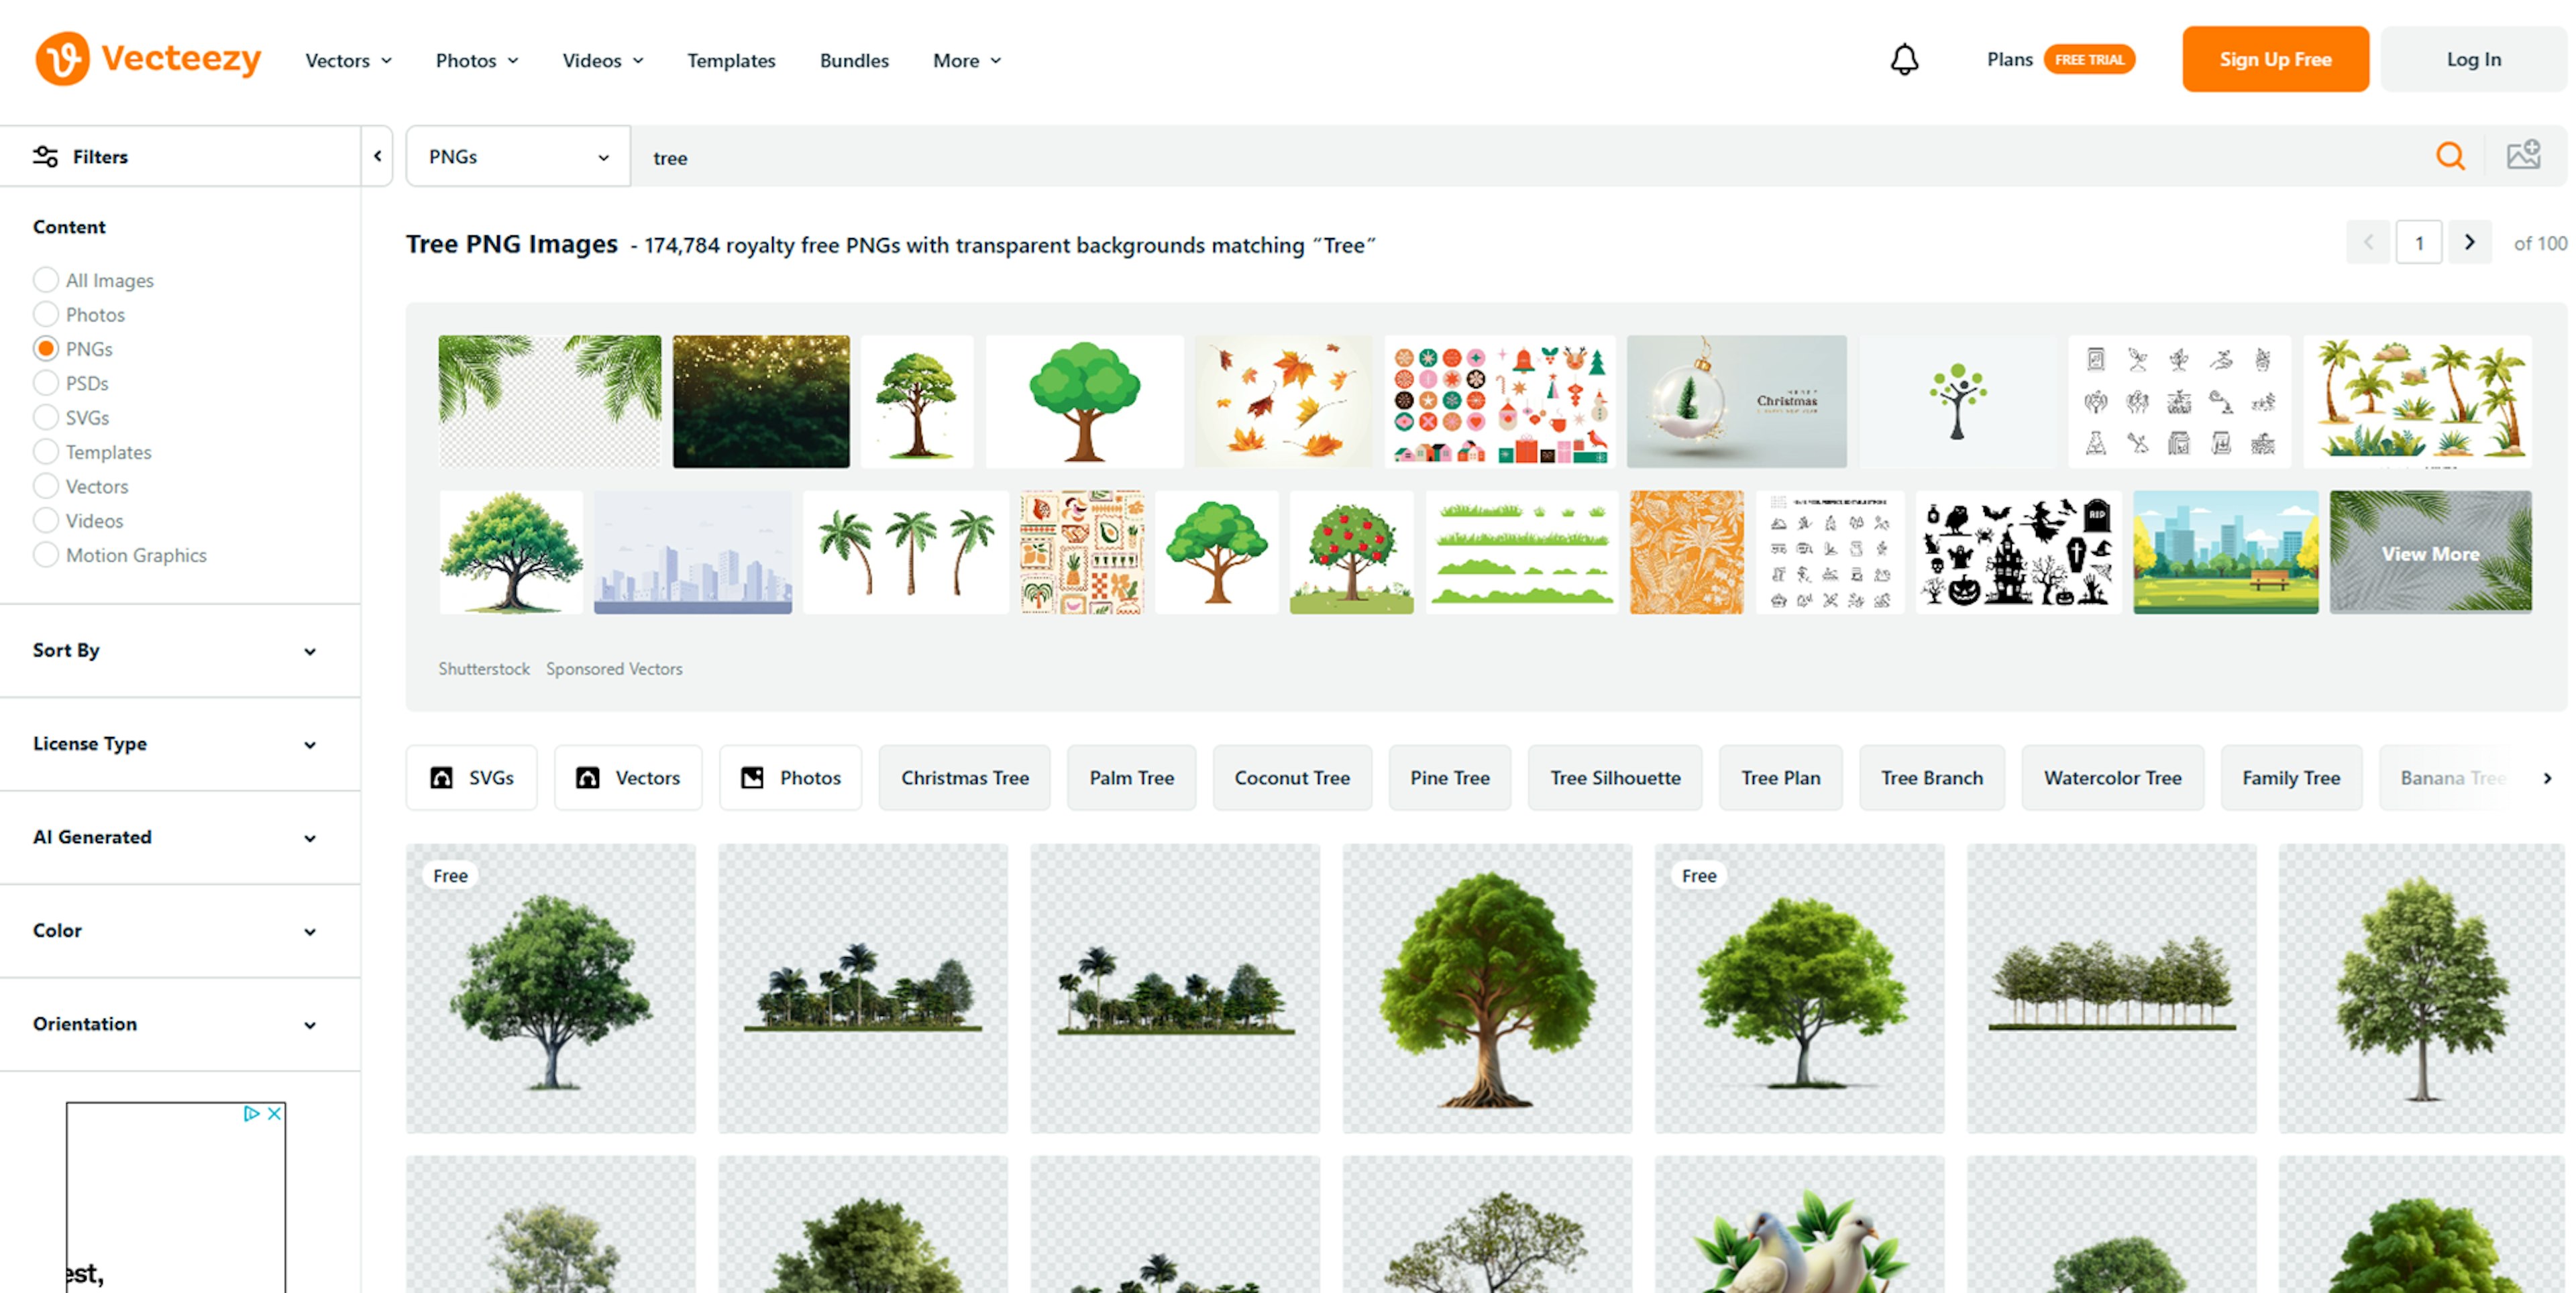The height and width of the screenshot is (1293, 2576).
Task: Select the SVGs content radio option
Action: [x=46, y=417]
